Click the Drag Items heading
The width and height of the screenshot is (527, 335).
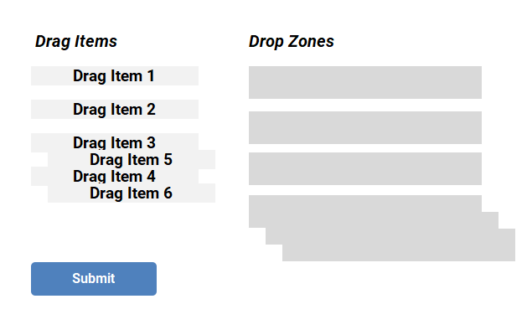[76, 42]
